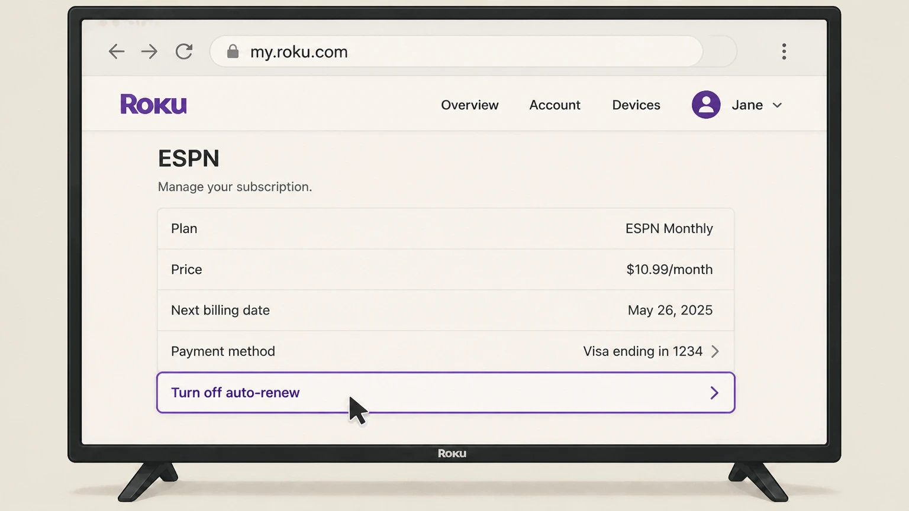Click the my.roku.com address bar
The image size is (909, 511).
pyautogui.click(x=456, y=51)
